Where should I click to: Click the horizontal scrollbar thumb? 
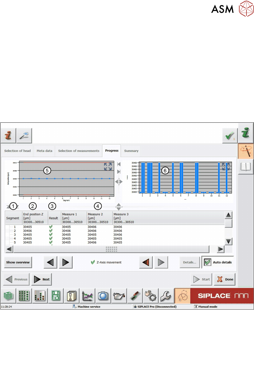click(x=111, y=249)
